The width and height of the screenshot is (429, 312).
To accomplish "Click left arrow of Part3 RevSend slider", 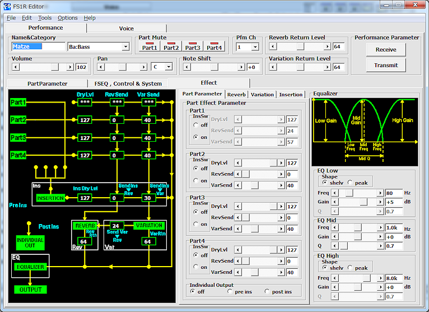I will [238, 217].
